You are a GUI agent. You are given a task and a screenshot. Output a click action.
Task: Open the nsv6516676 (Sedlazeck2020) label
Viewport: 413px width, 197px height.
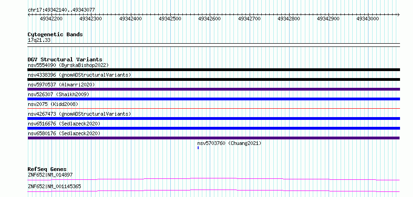[64, 124]
